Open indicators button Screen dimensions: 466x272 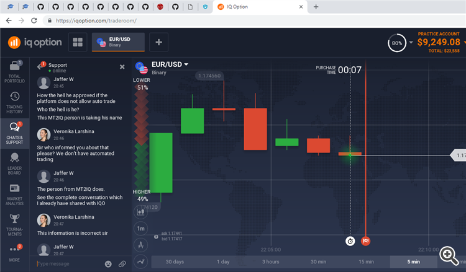click(140, 261)
